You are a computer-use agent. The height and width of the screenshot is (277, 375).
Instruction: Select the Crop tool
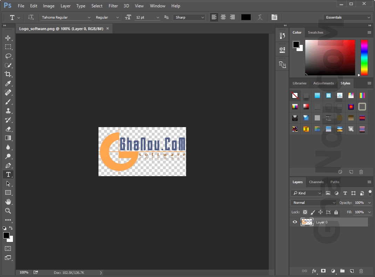[x=8, y=74]
